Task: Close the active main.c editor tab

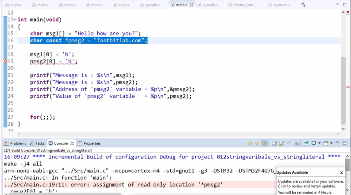Action: pos(191,5)
